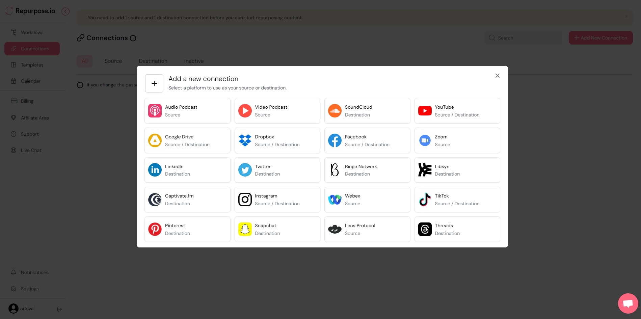Collapse the sidebar with the arrow button
Viewport: 641px width, 319px height.
pyautogui.click(x=65, y=11)
